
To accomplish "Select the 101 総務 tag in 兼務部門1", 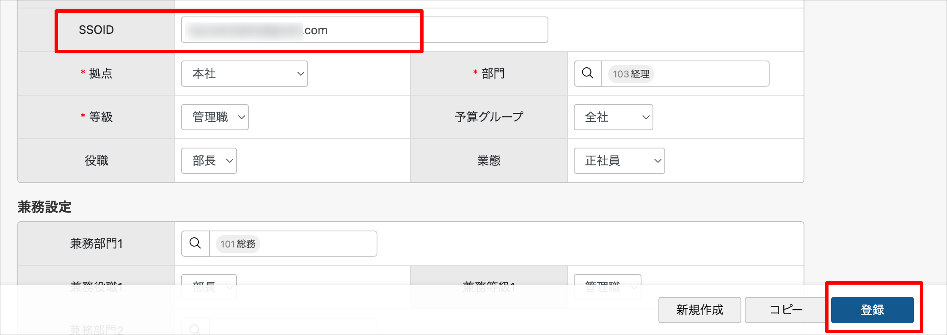I will (x=238, y=244).
